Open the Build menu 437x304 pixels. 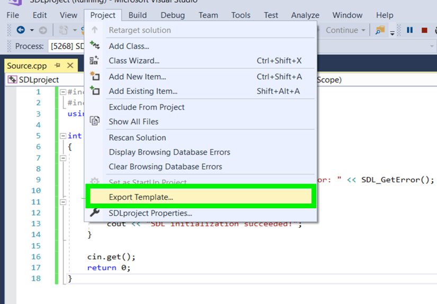point(137,15)
